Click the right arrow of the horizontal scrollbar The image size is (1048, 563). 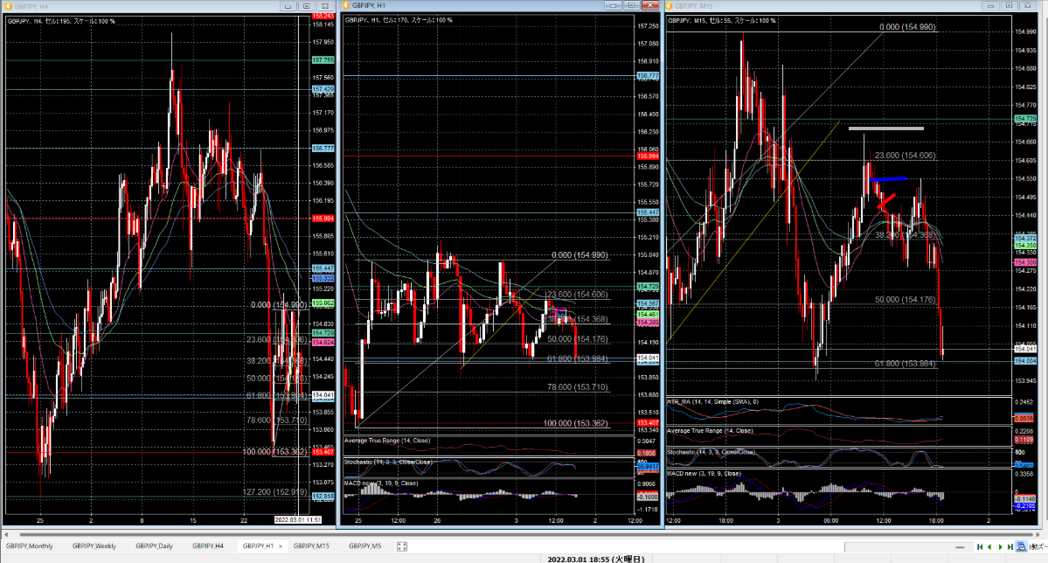pos(1038,534)
